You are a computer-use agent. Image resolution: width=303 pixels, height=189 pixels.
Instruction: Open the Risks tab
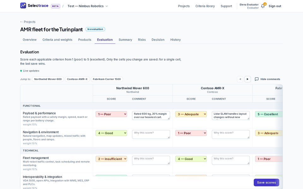click(142, 40)
